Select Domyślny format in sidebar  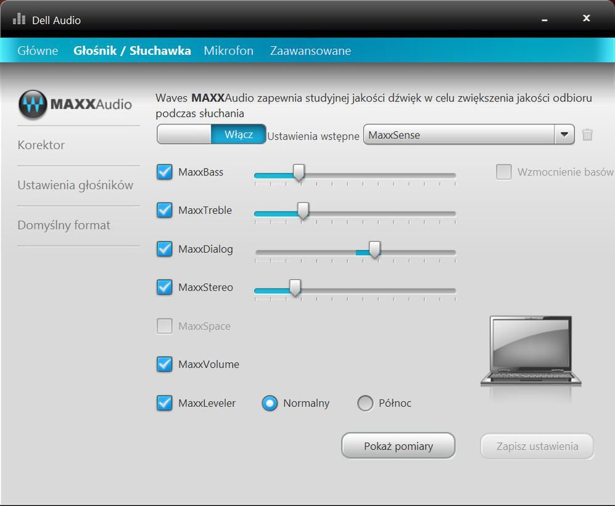point(64,226)
